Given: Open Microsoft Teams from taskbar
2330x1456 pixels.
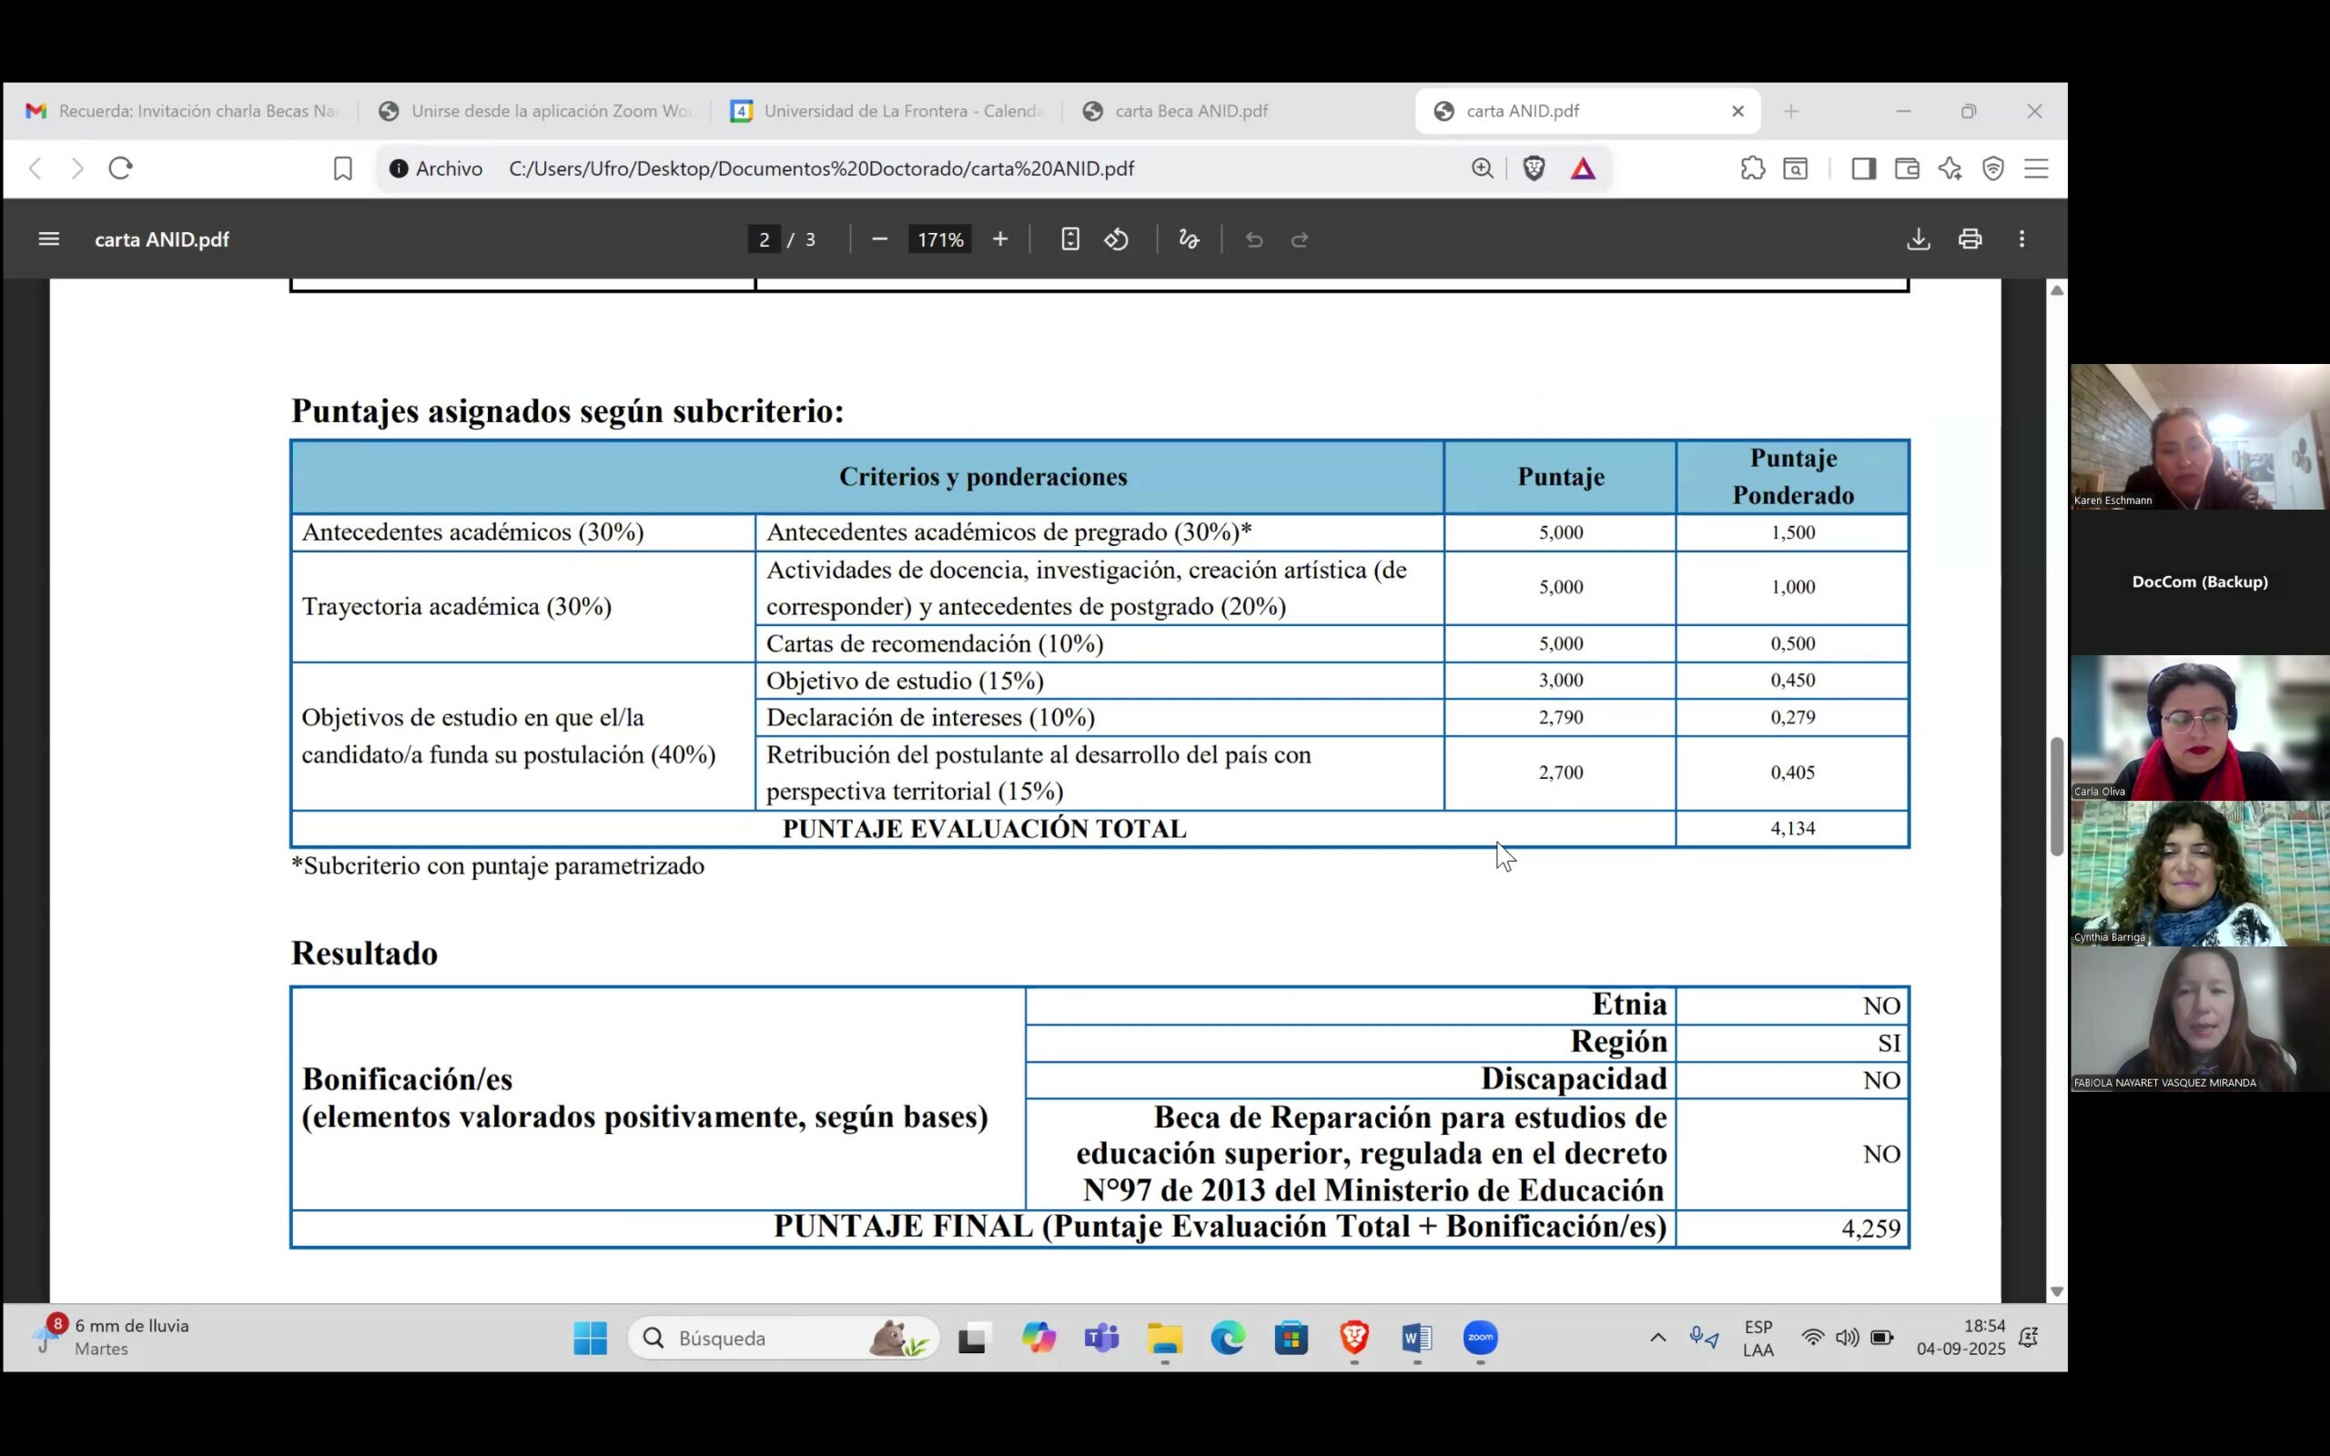Looking at the screenshot, I should pyautogui.click(x=1101, y=1338).
